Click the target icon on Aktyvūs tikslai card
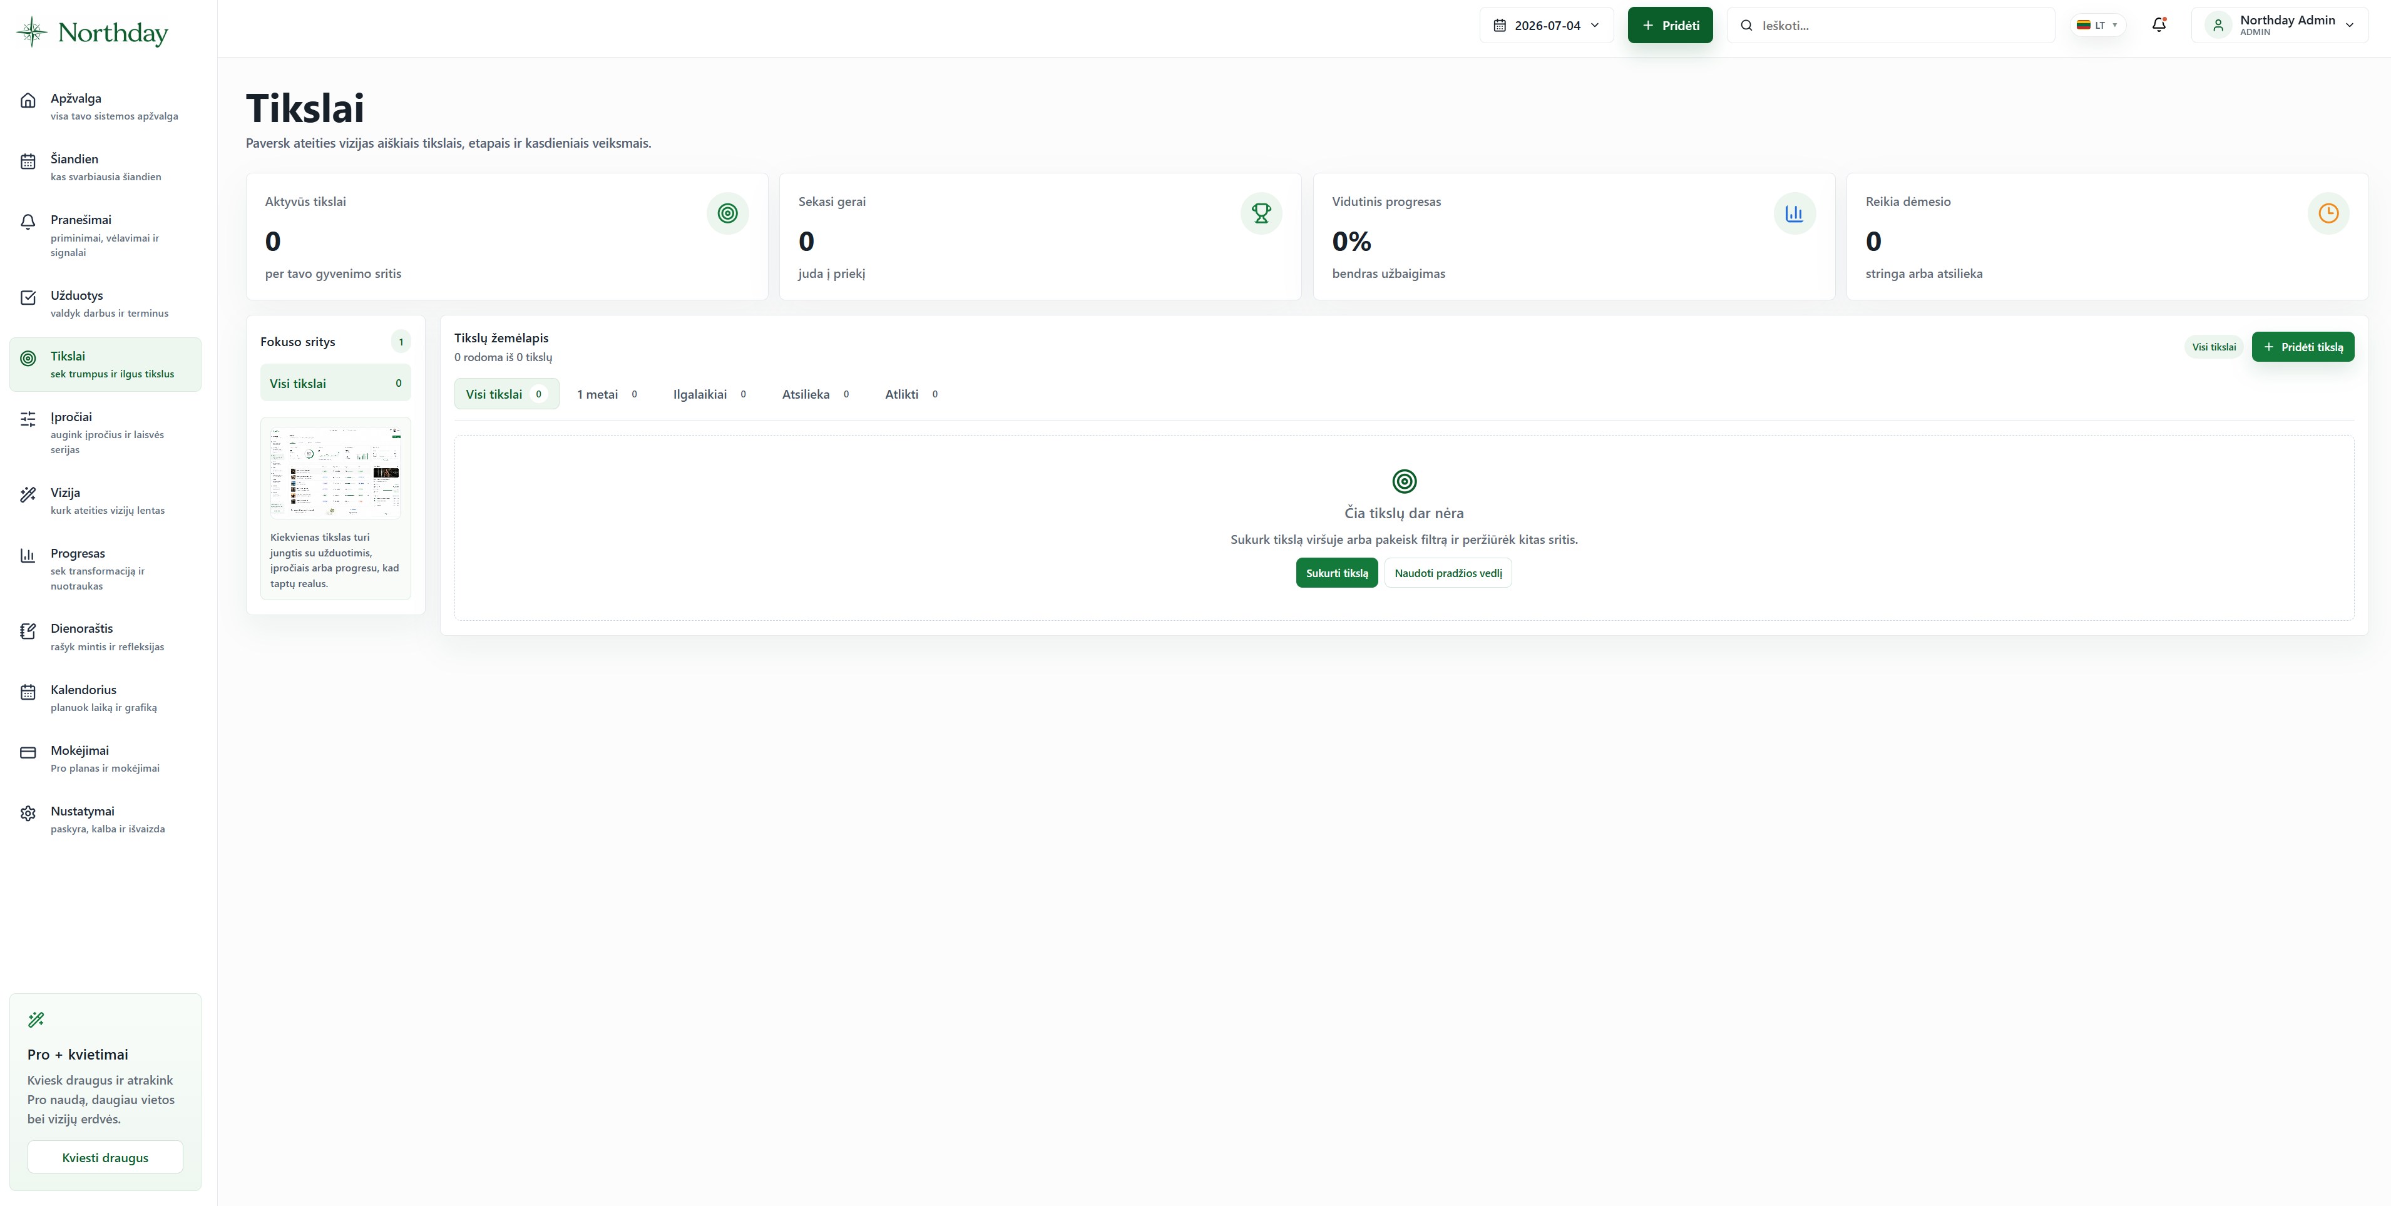 [728, 213]
